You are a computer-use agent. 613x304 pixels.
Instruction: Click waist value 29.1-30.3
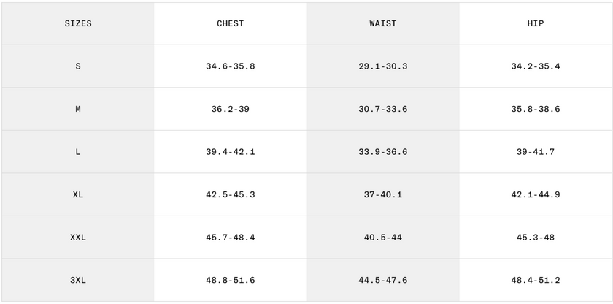[383, 66]
